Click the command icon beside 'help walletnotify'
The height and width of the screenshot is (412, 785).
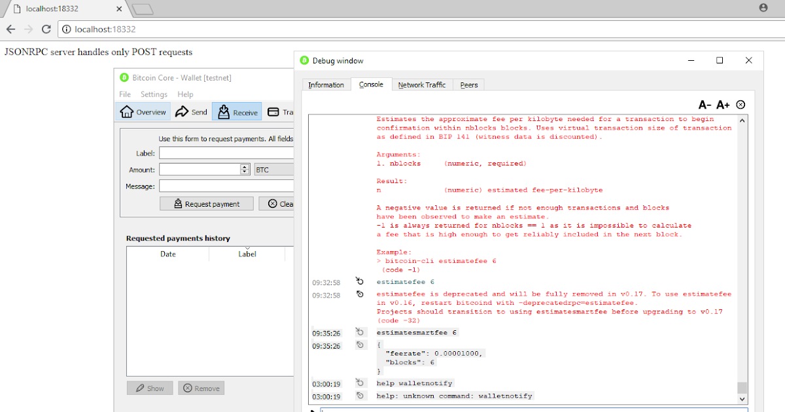click(360, 383)
